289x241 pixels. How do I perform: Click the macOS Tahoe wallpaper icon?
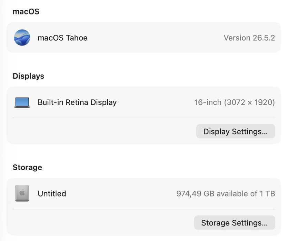tap(22, 38)
